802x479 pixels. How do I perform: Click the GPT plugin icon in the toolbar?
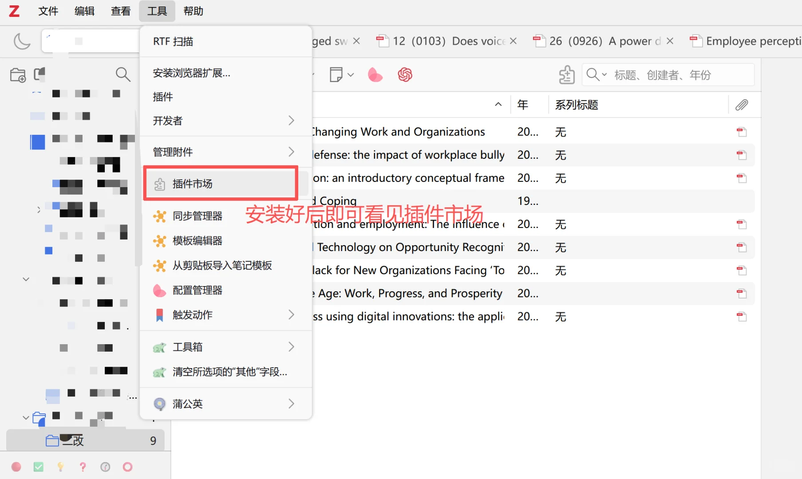[x=405, y=75]
